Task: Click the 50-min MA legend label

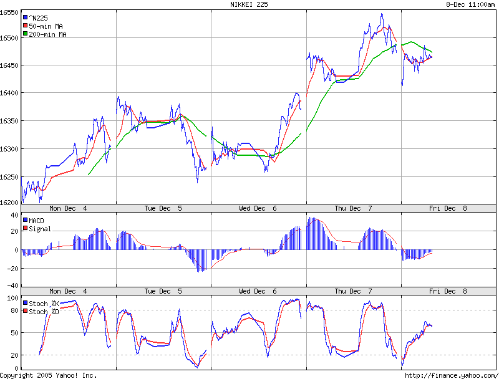Action: (x=46, y=26)
